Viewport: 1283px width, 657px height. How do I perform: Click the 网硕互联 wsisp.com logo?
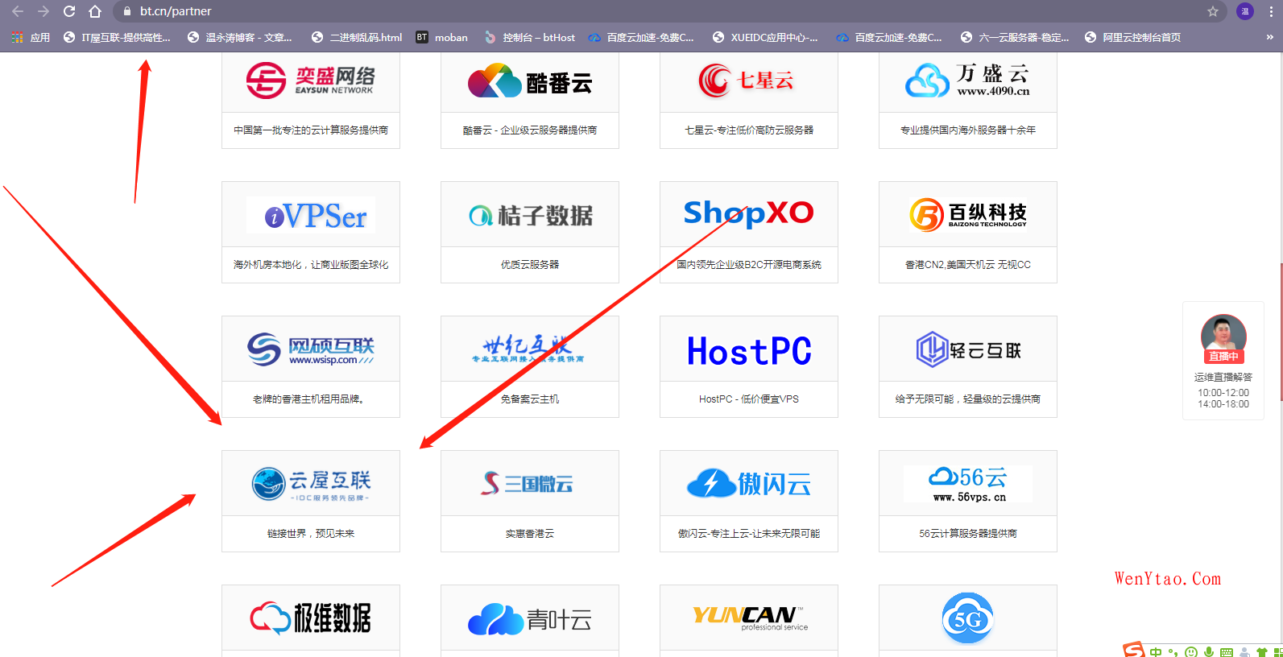(x=311, y=349)
